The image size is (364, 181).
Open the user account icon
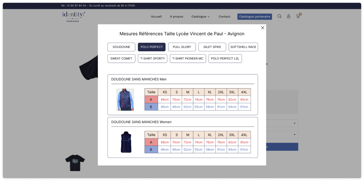coord(289,16)
